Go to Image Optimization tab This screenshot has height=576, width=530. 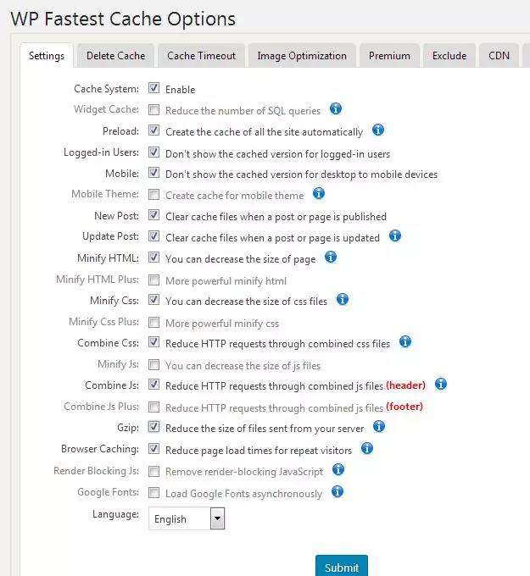[302, 56]
